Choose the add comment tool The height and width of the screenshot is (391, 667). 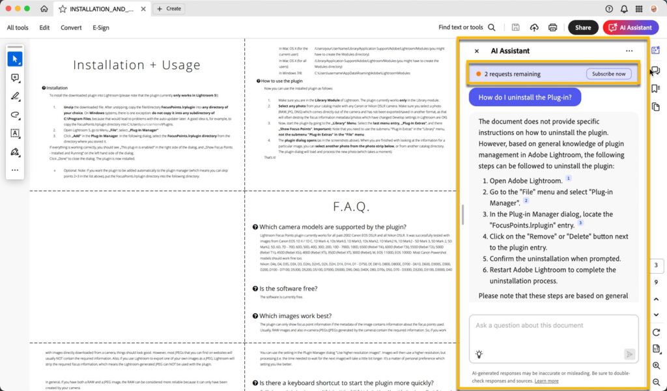[14, 78]
